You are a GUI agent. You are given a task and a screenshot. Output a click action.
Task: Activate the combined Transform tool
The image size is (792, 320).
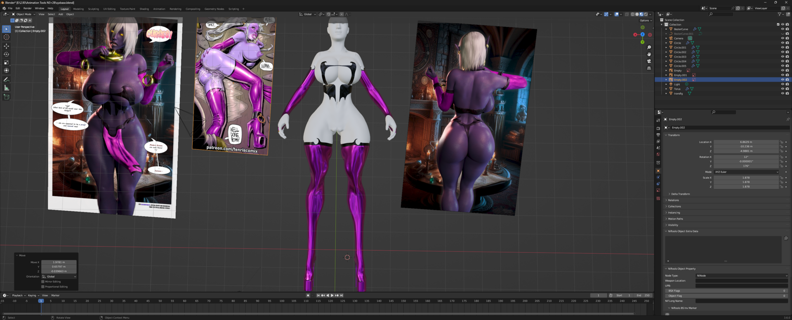[x=7, y=71]
